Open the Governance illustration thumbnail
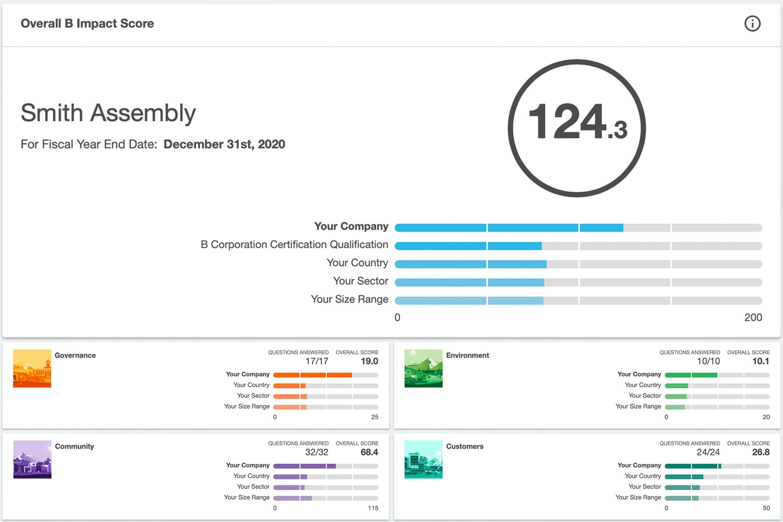 [32, 368]
